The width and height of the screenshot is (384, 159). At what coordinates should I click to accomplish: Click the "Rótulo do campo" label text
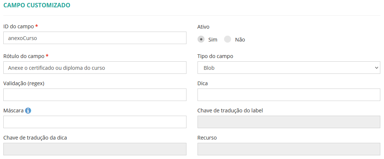coord(24,56)
